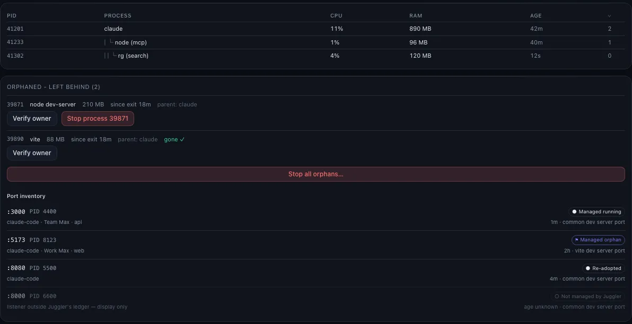Click listener outside Juggler's ledger note
The image size is (632, 324).
coord(67,307)
